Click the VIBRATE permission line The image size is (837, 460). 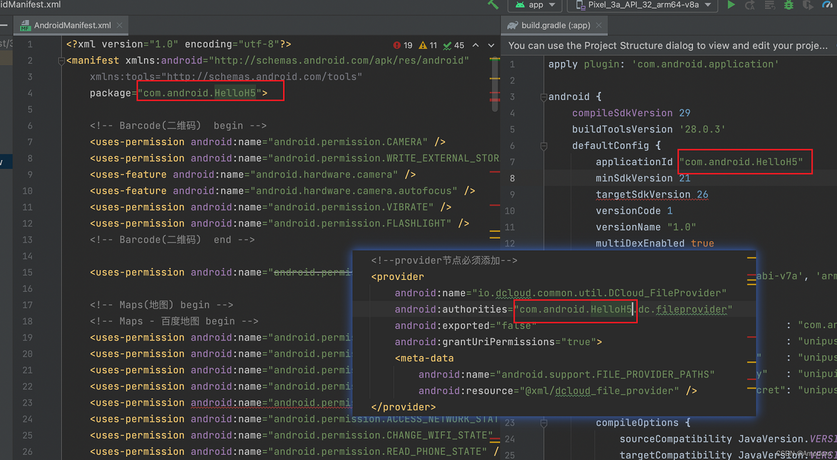pos(271,207)
